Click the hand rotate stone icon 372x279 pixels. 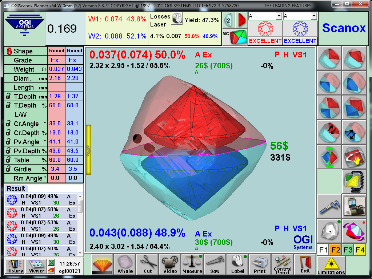[x=355, y=157]
